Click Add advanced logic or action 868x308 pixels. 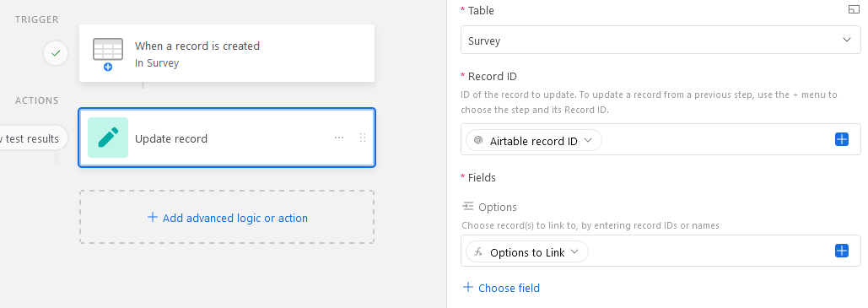227,217
